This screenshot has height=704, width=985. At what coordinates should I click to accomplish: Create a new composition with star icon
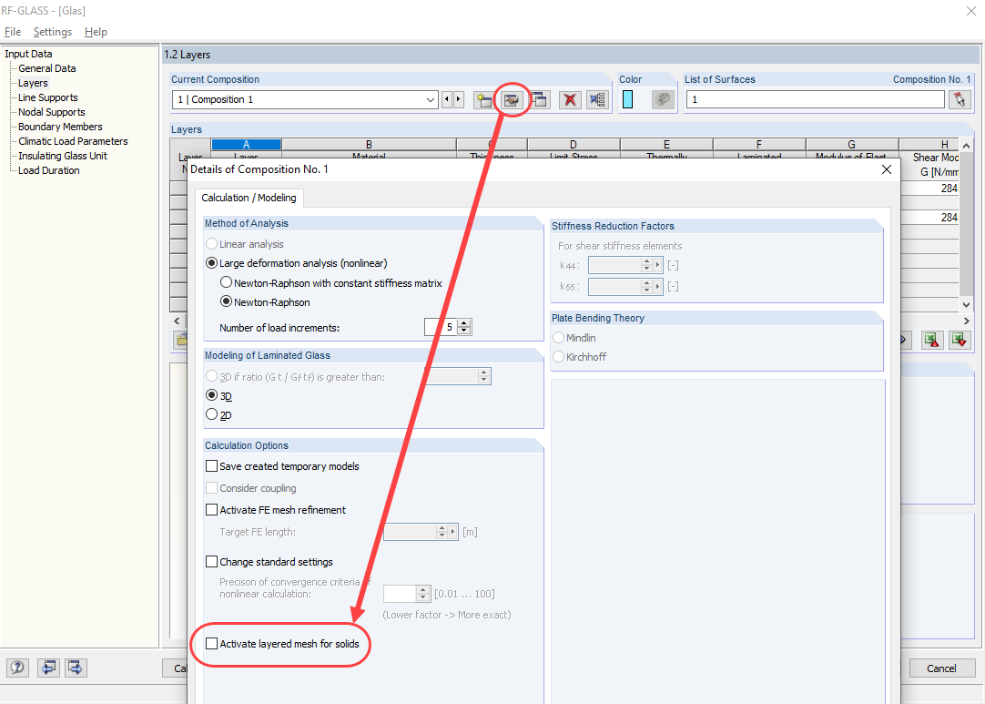click(483, 99)
